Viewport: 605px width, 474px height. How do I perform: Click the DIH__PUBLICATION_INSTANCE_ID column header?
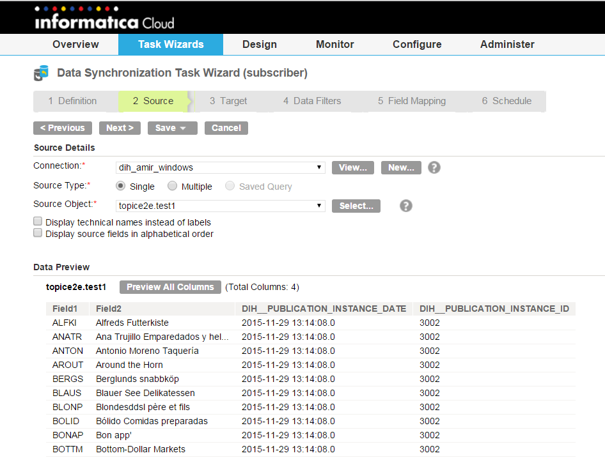494,309
